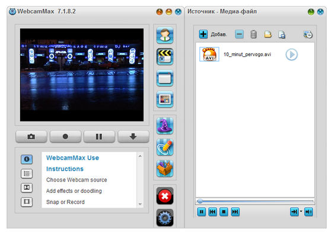
Task: Add a media file with Добав. button
Action: click(213, 34)
